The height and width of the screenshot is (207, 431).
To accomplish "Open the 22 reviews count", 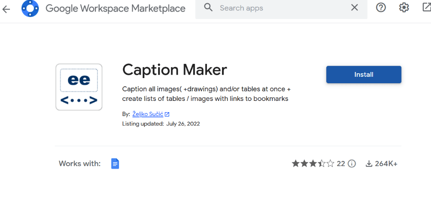I will tap(341, 163).
